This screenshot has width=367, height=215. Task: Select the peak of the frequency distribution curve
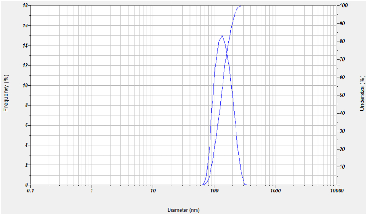(222, 35)
